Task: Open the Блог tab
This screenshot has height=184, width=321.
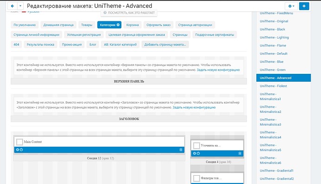Action: [93, 45]
